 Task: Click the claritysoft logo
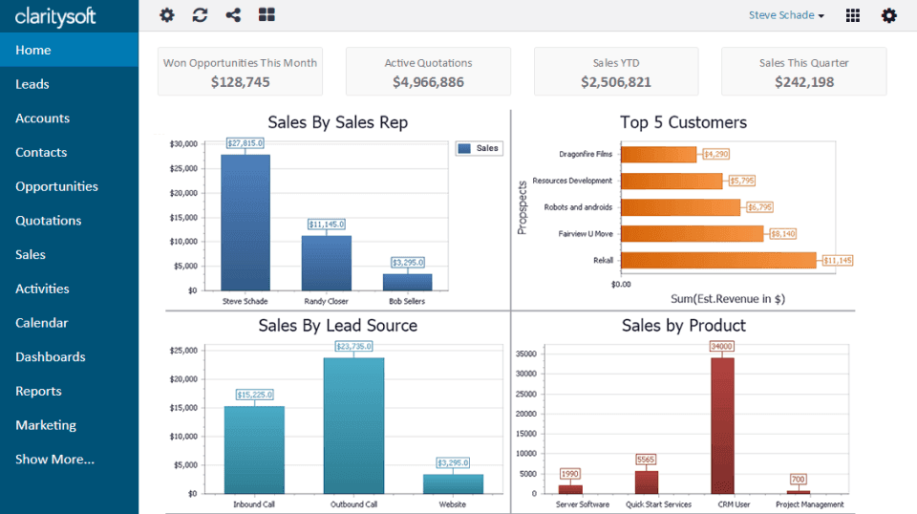point(55,16)
